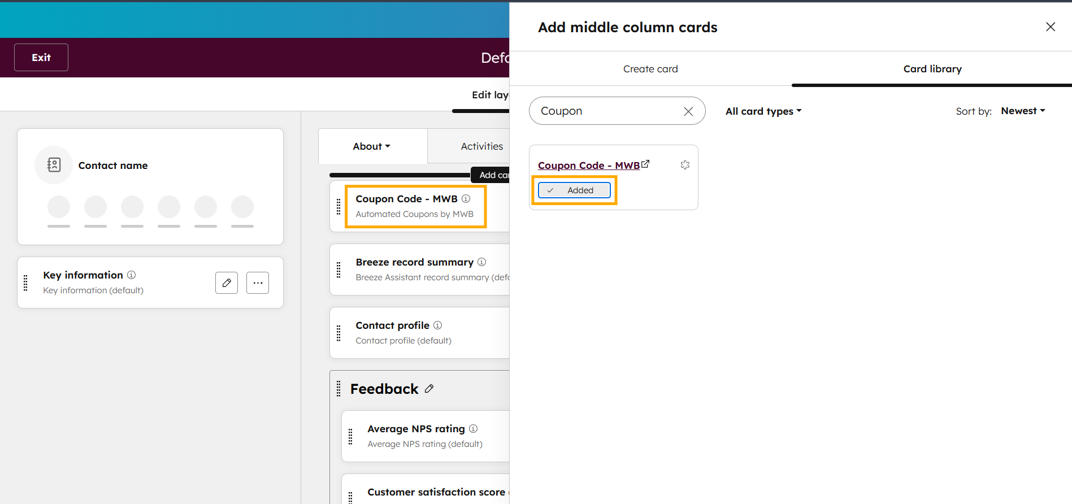Show info for Breeze record summary card

(x=481, y=262)
